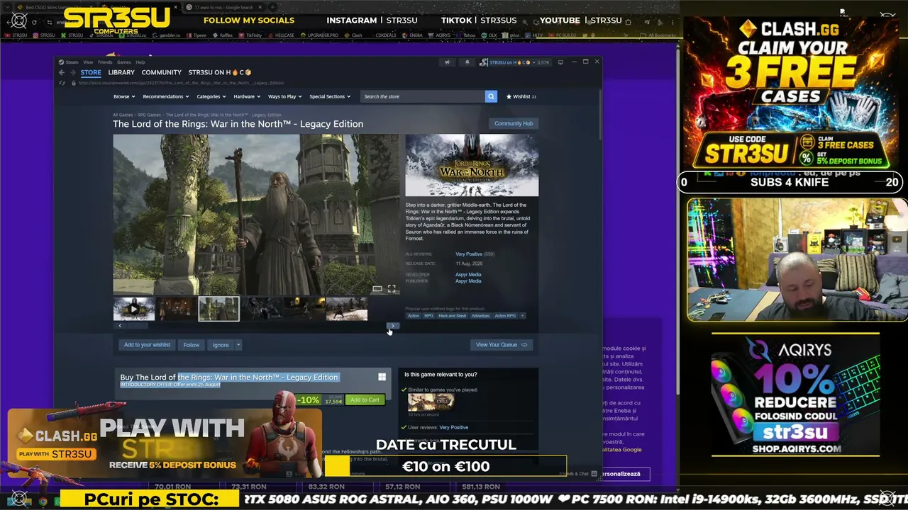Open the Friends menu in Steam

105,62
